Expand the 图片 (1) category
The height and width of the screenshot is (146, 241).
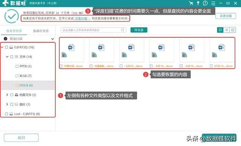coord(7,104)
